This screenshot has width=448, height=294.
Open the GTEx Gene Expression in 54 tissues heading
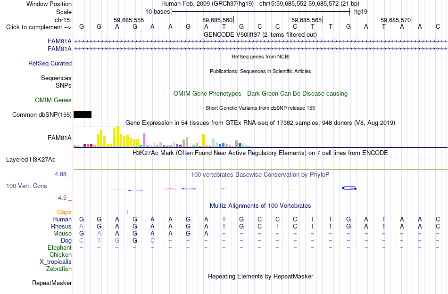tap(260, 123)
